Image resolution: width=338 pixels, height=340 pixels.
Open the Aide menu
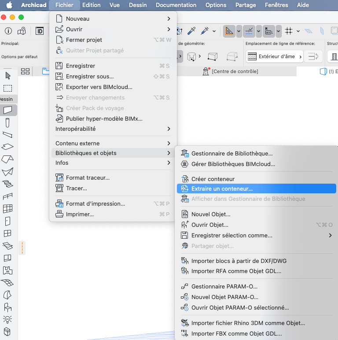pyautogui.click(x=303, y=5)
